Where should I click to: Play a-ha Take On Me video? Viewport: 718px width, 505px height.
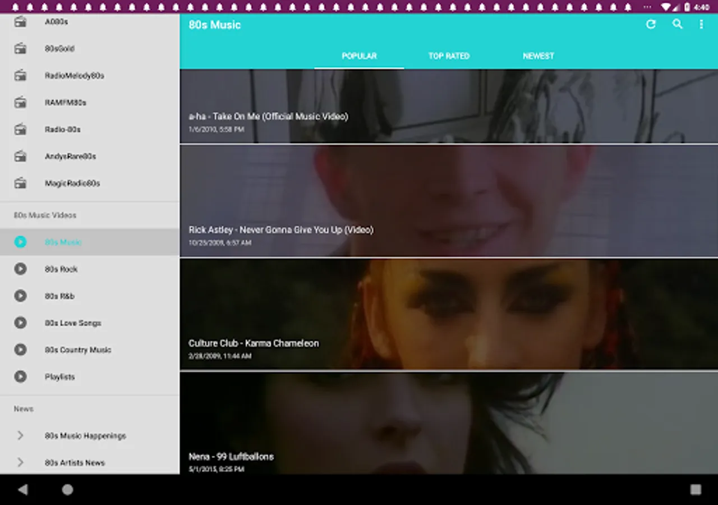449,106
